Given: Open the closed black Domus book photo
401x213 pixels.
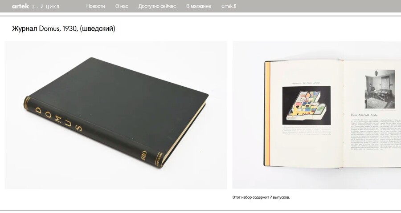Looking at the screenshot, I should tap(115, 115).
